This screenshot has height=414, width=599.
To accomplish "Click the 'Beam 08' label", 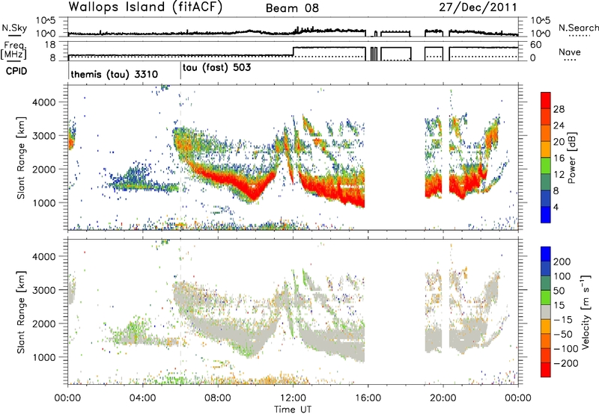I will [x=292, y=8].
